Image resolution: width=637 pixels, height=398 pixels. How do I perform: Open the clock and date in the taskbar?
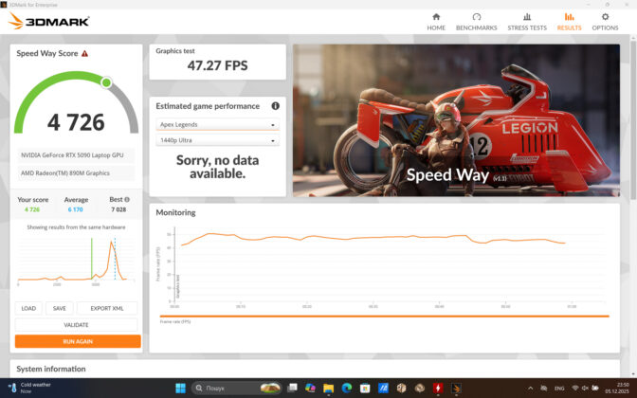pos(617,388)
